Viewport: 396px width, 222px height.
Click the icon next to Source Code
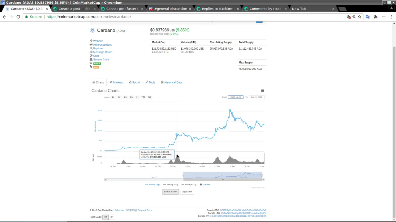point(91,60)
